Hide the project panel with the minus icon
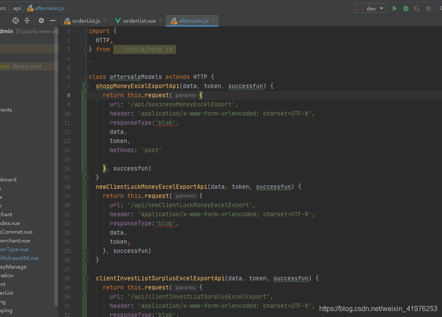The height and width of the screenshot is (317, 442). [52, 20]
